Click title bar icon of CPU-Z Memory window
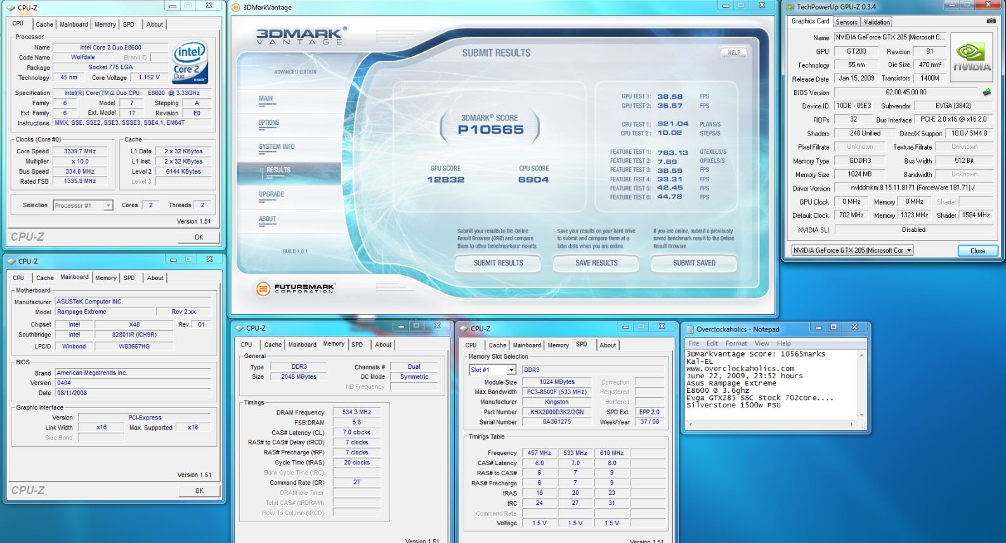Viewport: 1006px width, 543px height. (x=239, y=328)
